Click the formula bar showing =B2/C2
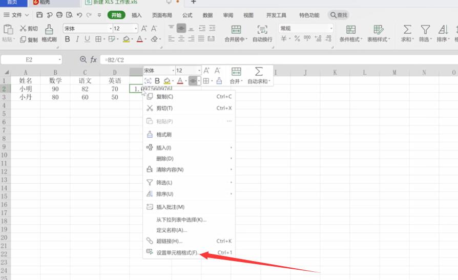 tap(278, 60)
